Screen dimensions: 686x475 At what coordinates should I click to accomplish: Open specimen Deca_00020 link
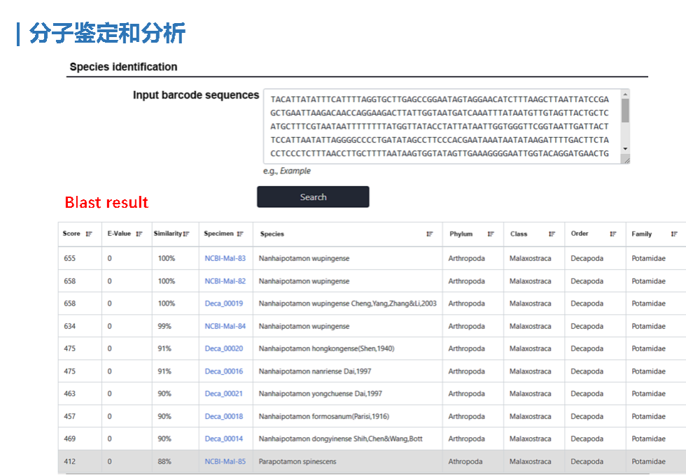pos(223,349)
